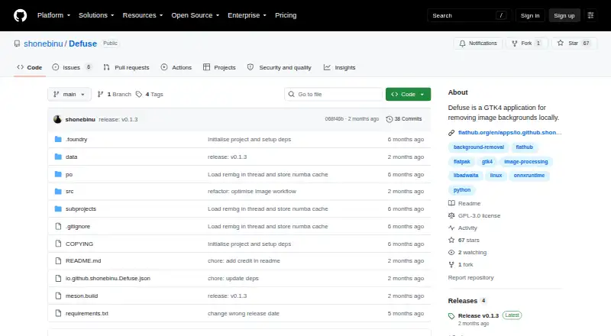Open the Resources dropdown

tap(143, 15)
